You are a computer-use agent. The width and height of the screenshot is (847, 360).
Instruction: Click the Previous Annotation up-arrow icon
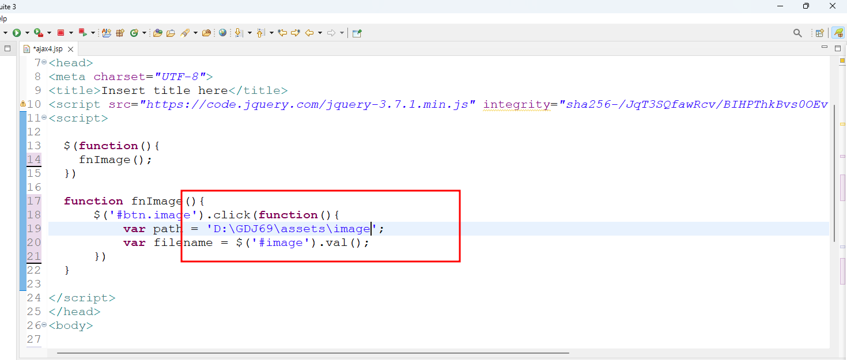pyautogui.click(x=260, y=33)
